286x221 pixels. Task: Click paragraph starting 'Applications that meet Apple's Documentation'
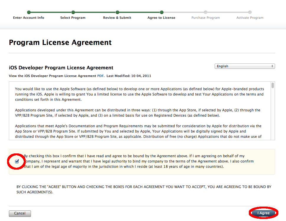click(138, 131)
